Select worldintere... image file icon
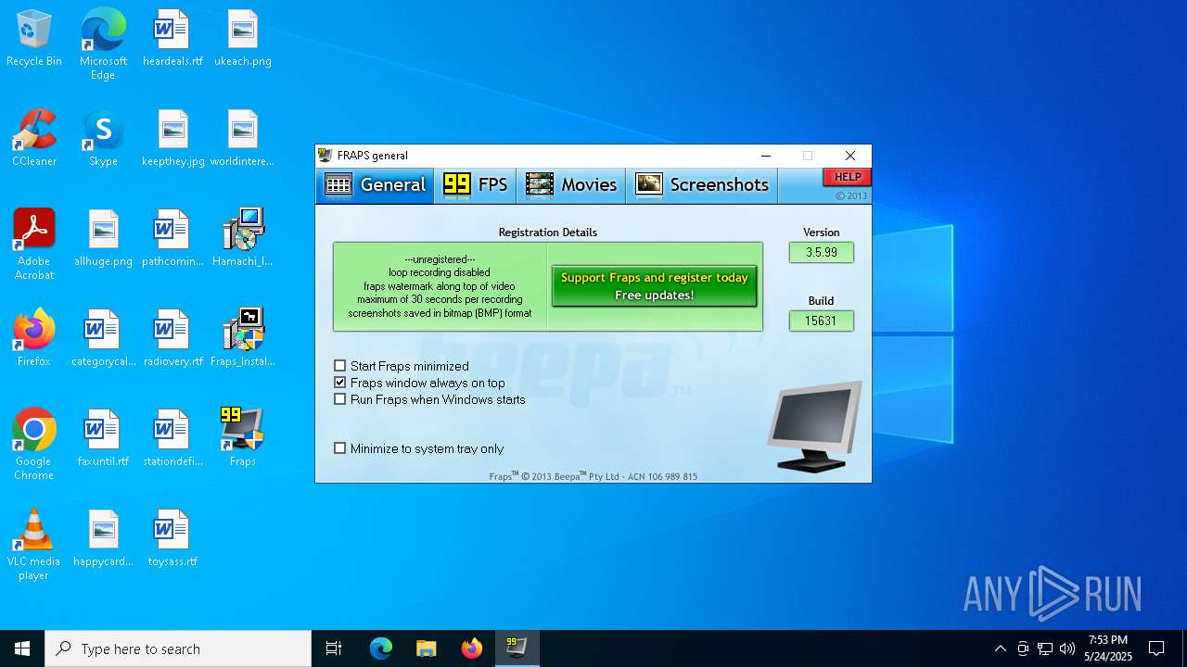The image size is (1187, 667). pyautogui.click(x=242, y=139)
